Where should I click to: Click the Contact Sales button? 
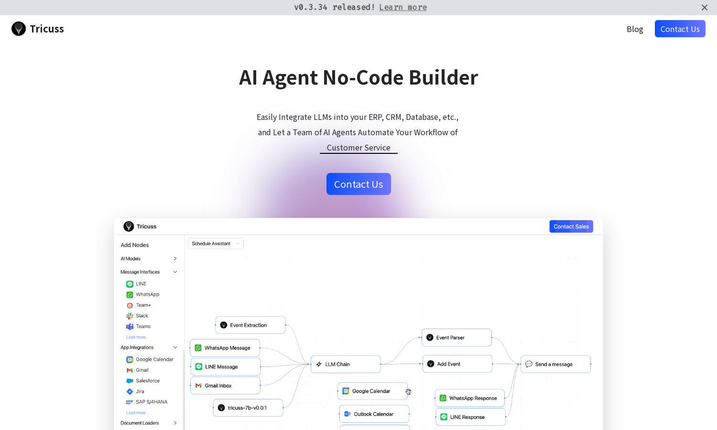coord(571,226)
